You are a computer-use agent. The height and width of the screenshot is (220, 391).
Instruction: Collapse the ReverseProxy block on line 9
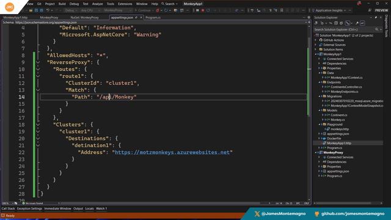[38, 62]
